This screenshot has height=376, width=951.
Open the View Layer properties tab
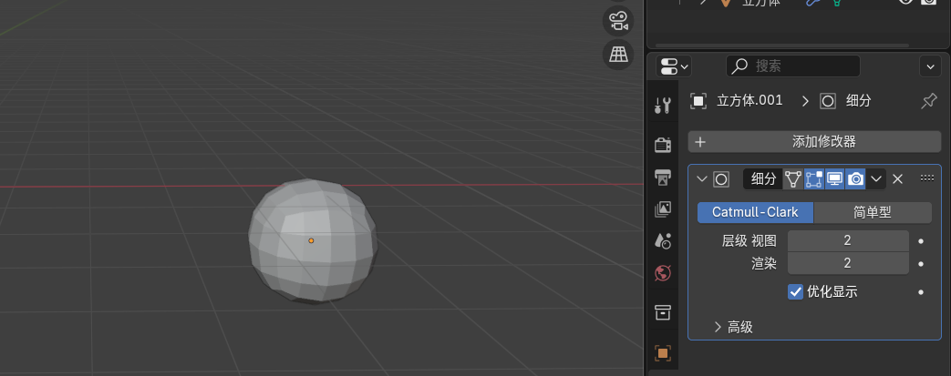pos(663,209)
